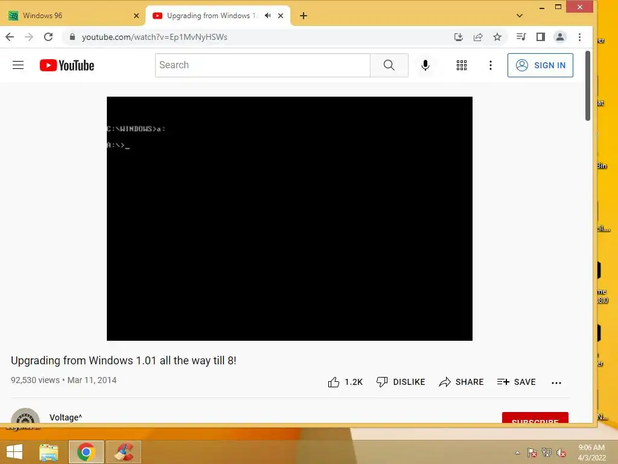Viewport: 618px width, 464px height.
Task: Open YouTube apps grid
Action: tap(462, 65)
